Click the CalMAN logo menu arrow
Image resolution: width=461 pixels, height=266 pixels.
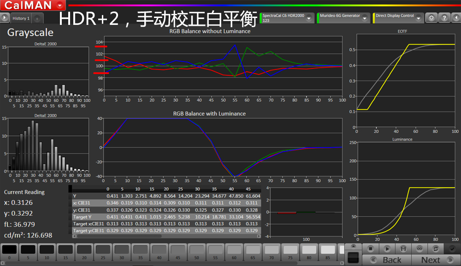coord(61,6)
